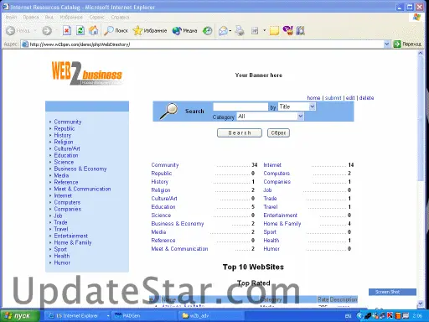Open the edit icon dropdown arrow
Image resolution: width=429 pixels, height=322 pixels.
tap(264, 30)
